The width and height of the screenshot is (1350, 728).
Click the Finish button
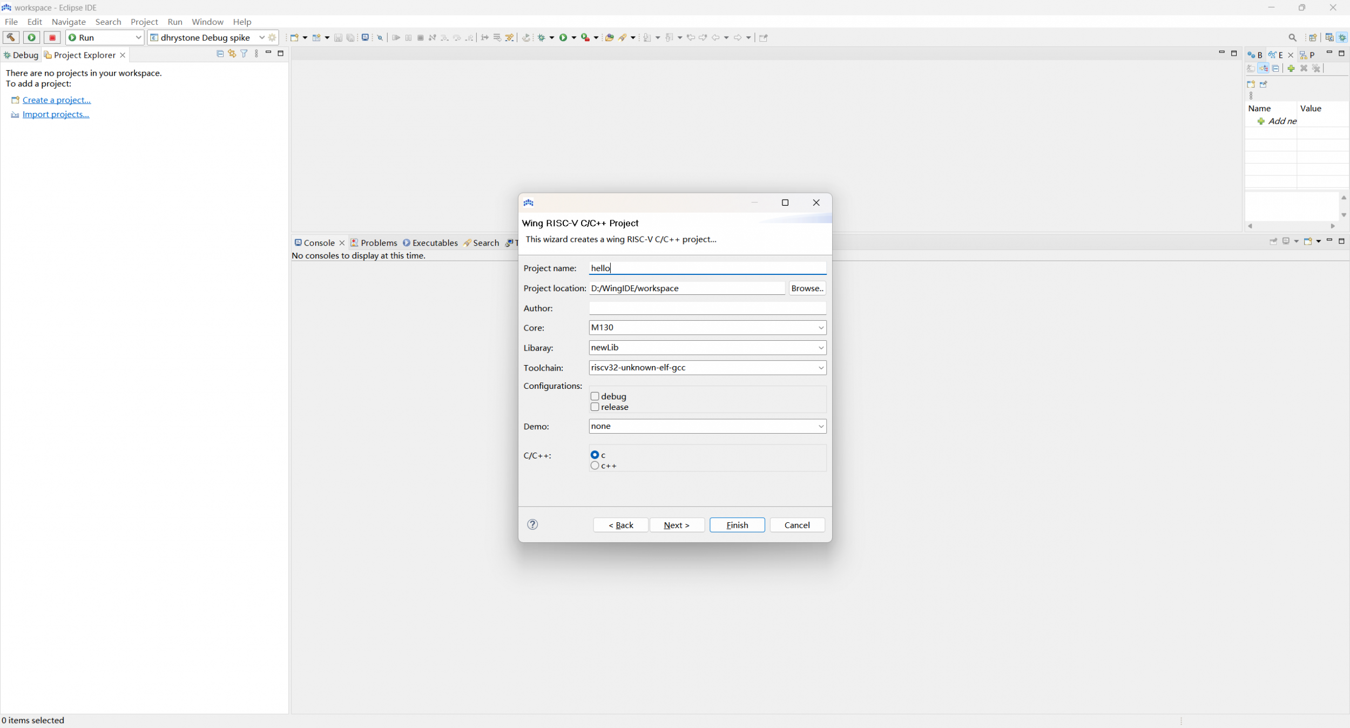pos(737,525)
